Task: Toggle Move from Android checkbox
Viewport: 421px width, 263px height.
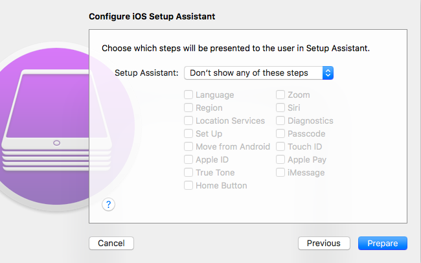Action: click(188, 147)
